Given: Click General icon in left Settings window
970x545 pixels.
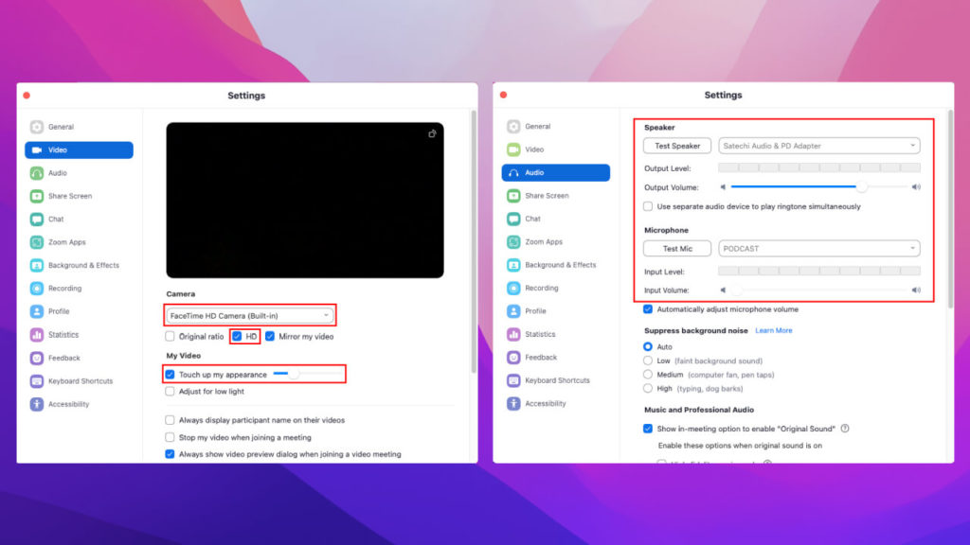Looking at the screenshot, I should tap(37, 127).
